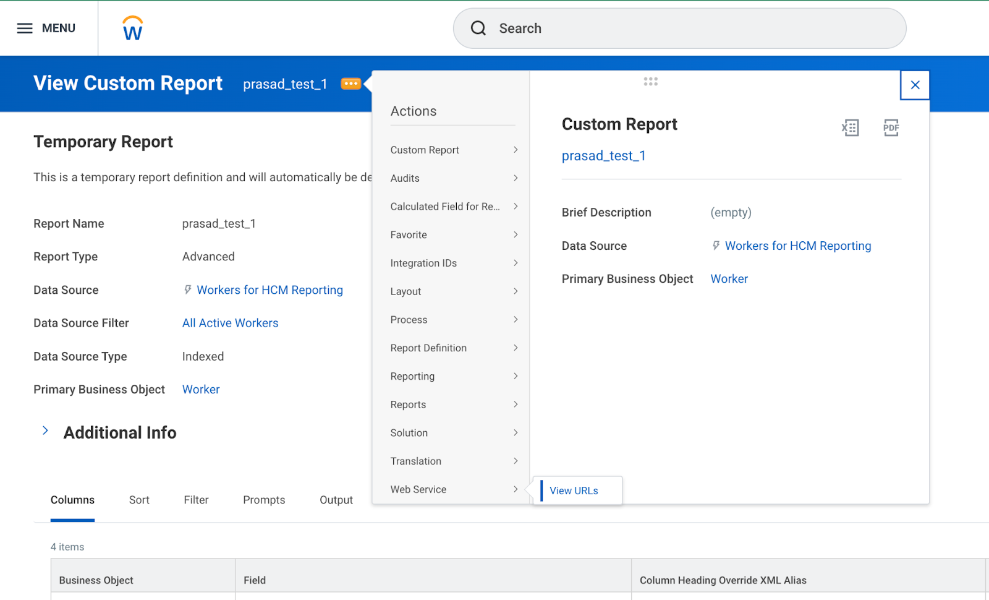Export report as PDF icon
Screen dimensions: 989x600
click(x=891, y=128)
